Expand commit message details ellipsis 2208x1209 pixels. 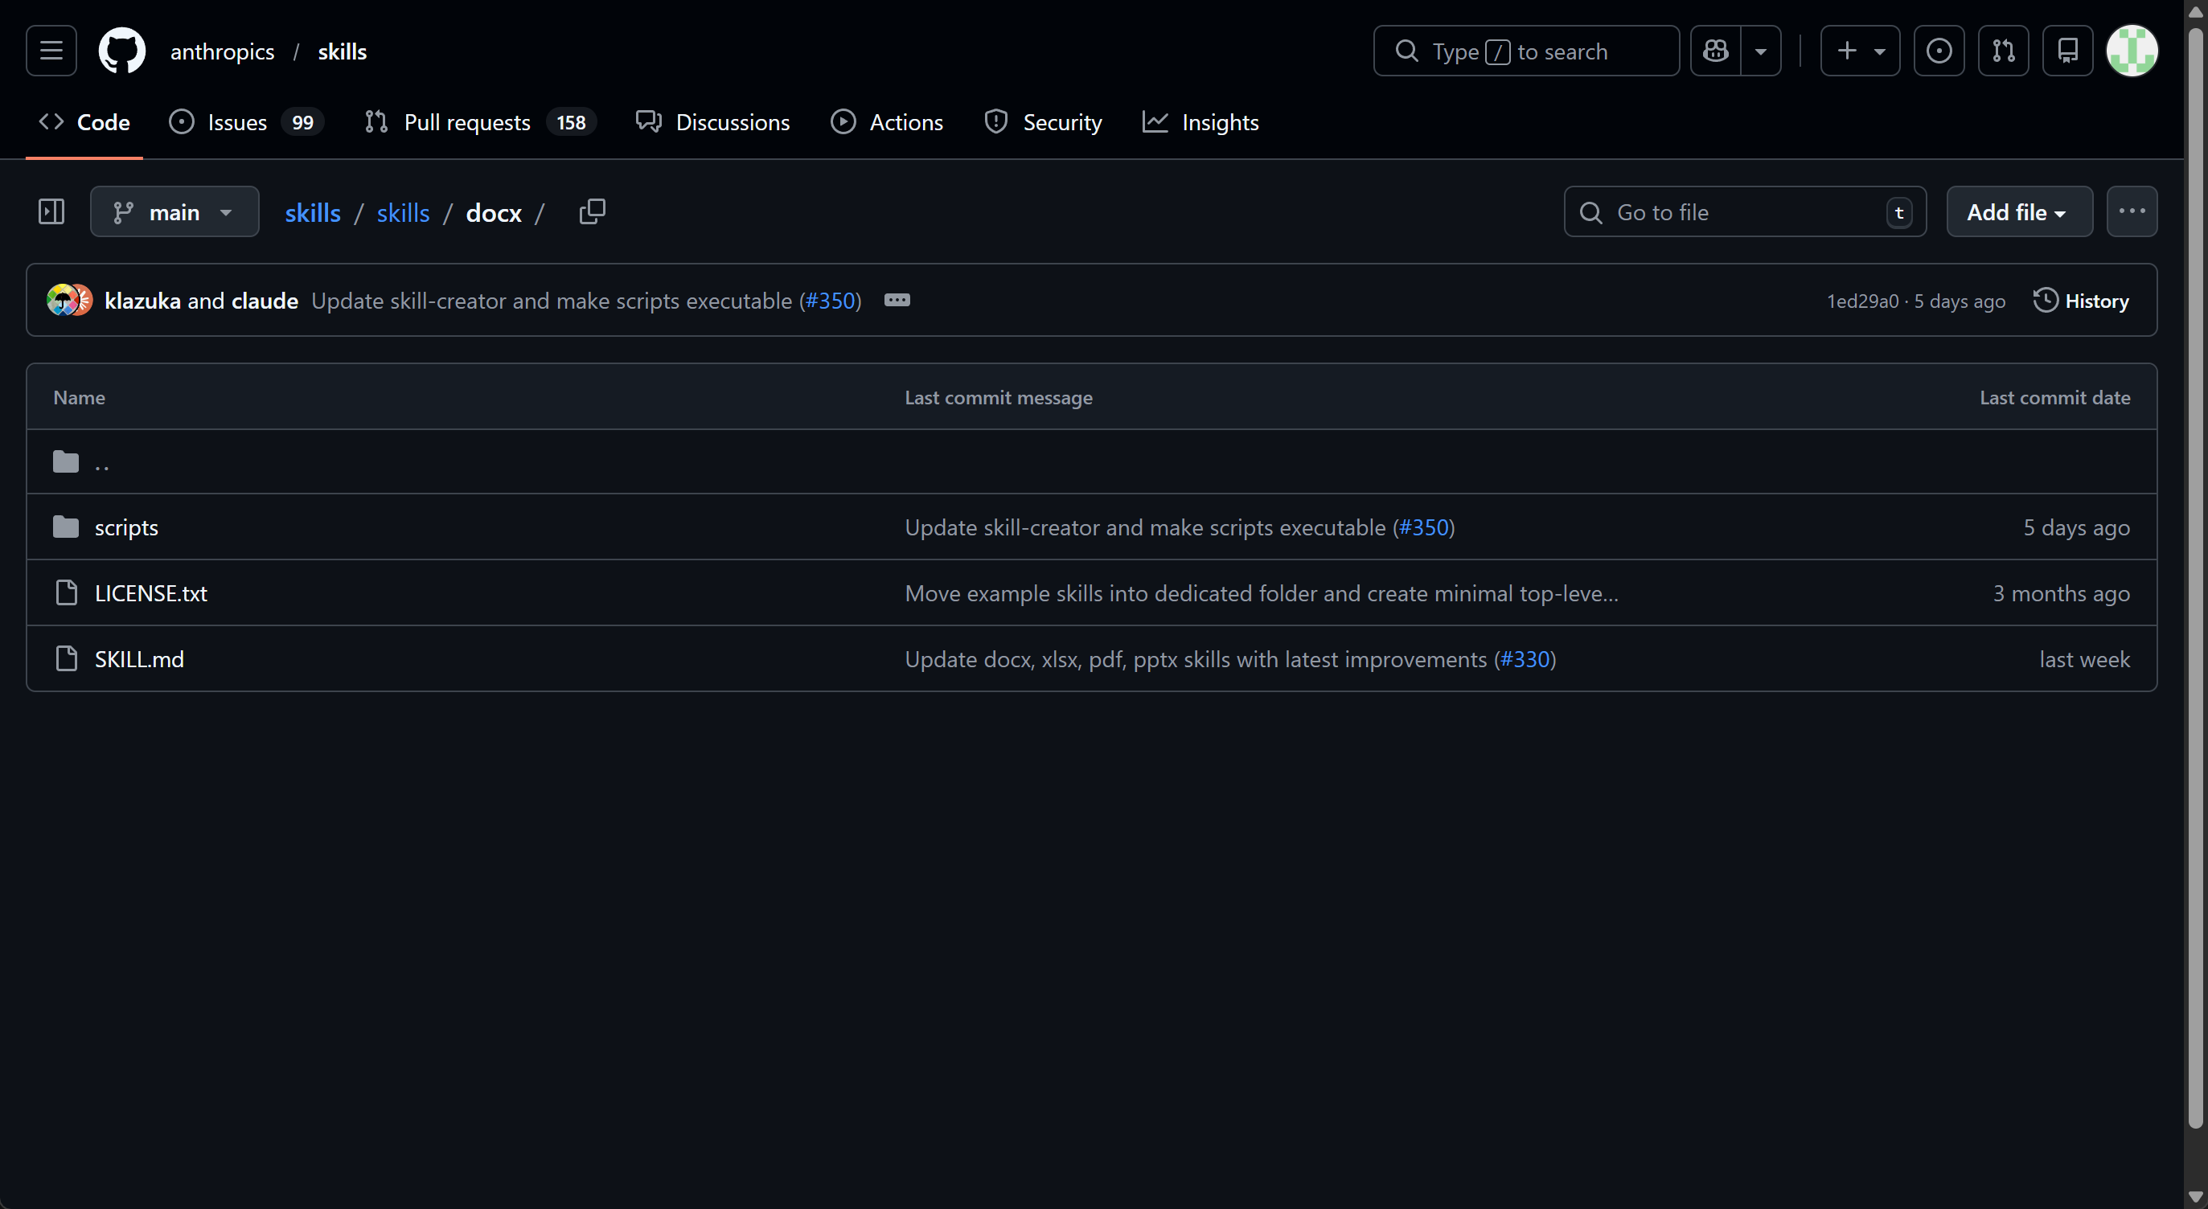point(897,300)
